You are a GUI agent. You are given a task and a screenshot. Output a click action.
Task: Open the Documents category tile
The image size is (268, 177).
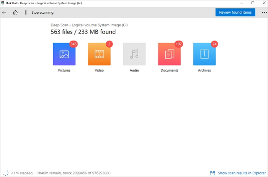pyautogui.click(x=169, y=54)
